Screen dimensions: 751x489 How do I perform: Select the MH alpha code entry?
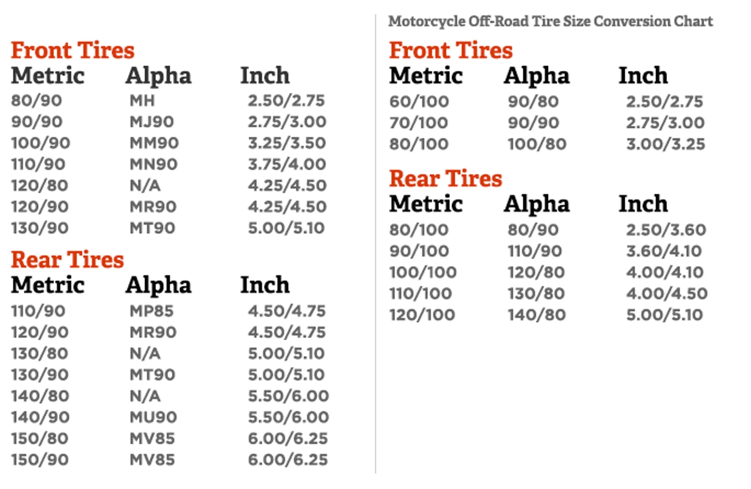pos(142,100)
